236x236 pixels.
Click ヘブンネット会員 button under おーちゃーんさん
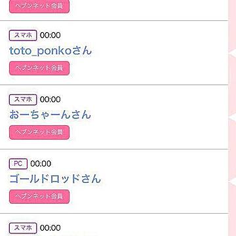(39, 132)
